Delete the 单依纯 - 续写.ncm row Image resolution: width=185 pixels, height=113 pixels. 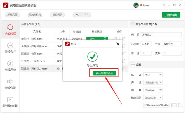124,39
